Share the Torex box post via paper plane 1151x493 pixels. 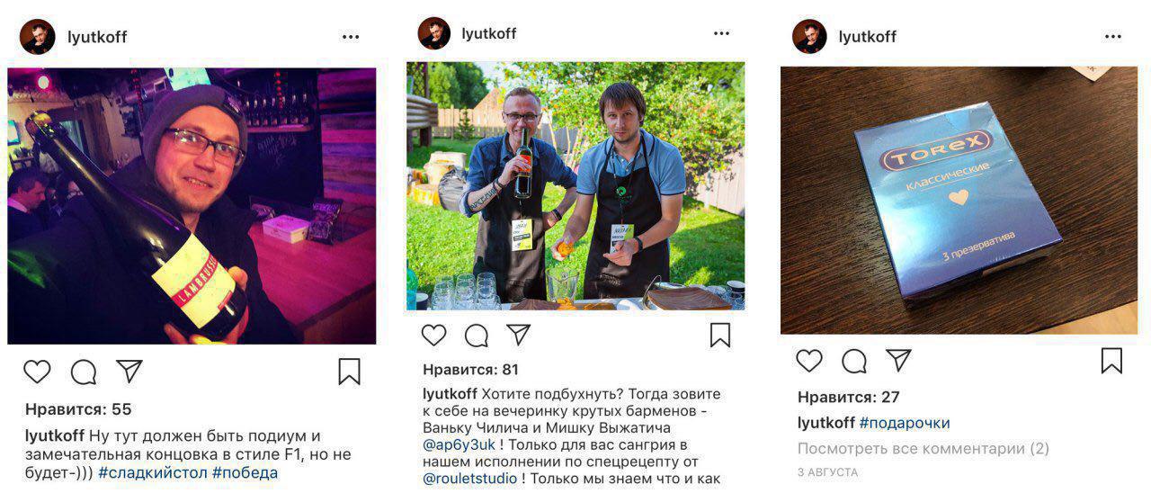point(899,360)
